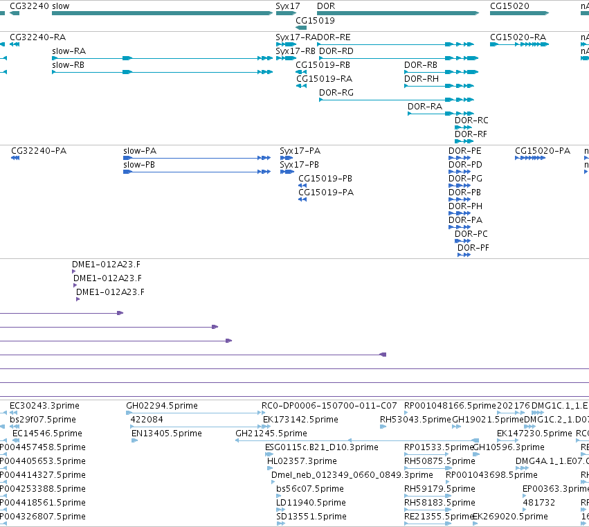Select Dmel_neb_012349_0660_0849.3prime label

pos(352,475)
